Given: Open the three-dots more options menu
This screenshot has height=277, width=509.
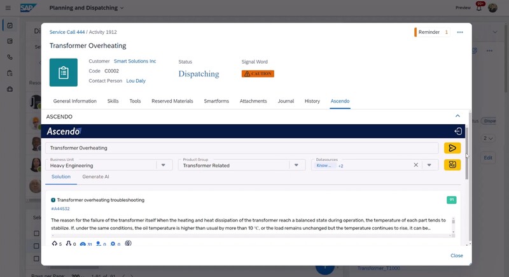Looking at the screenshot, I should point(460,32).
